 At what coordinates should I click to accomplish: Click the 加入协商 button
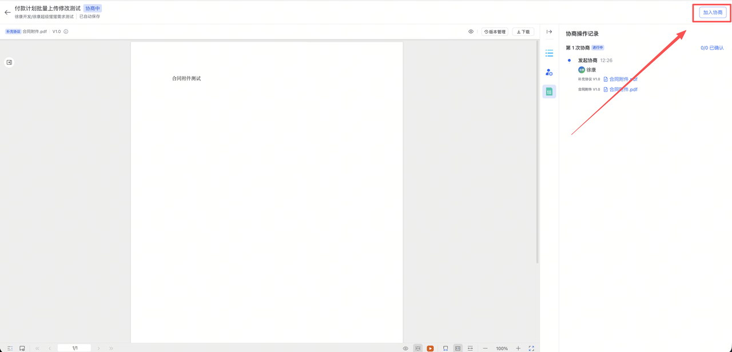(x=713, y=13)
